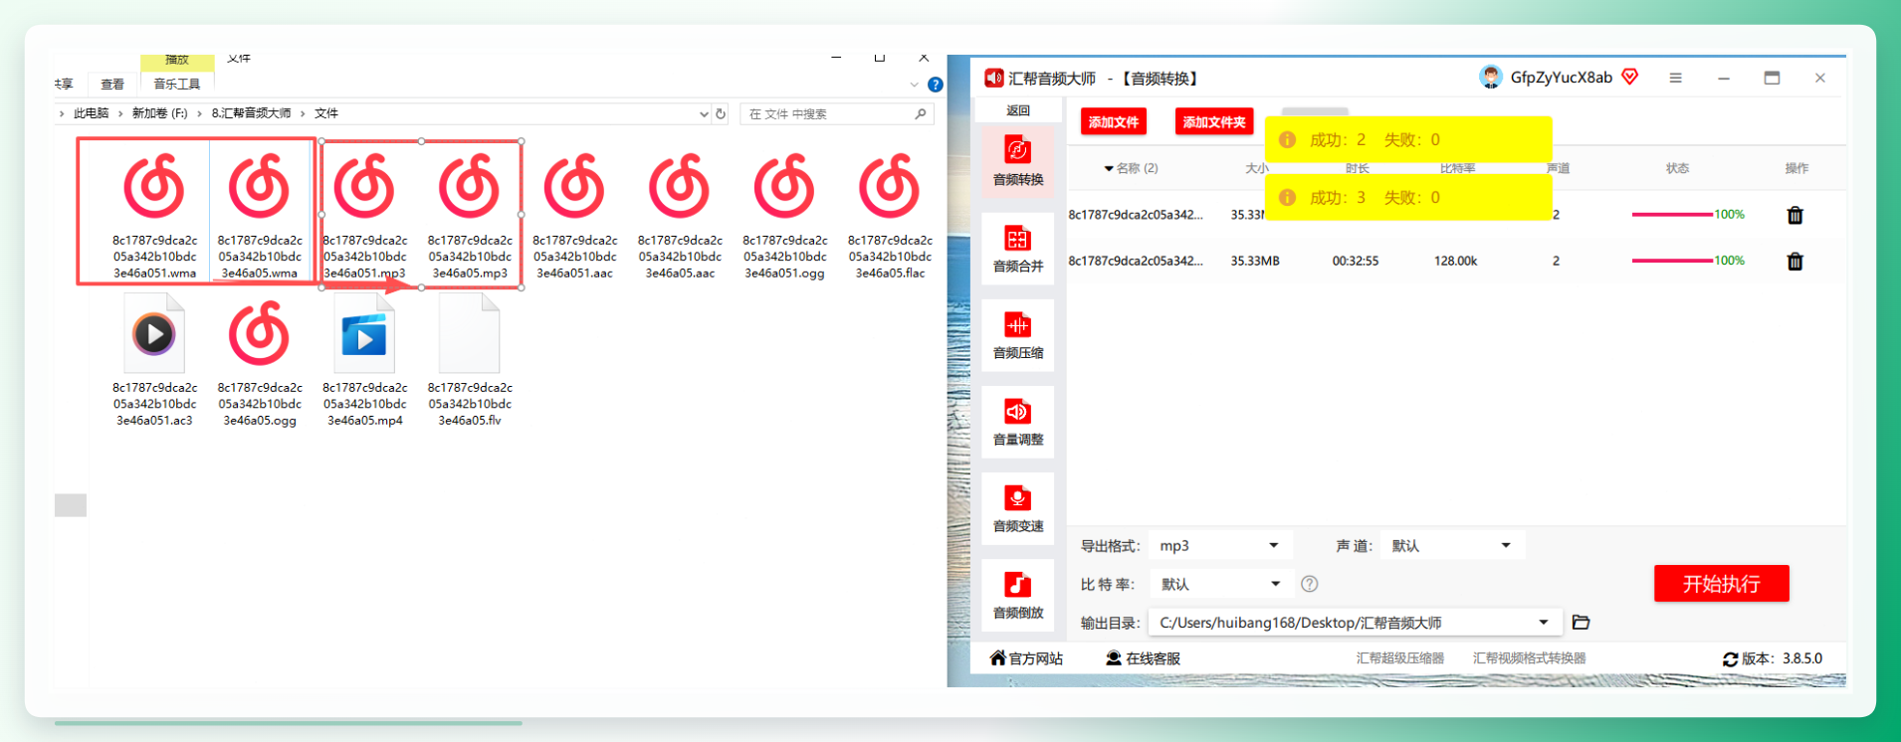This screenshot has height=742, width=1901.
Task: Select the file ending in 3e46a051.aac
Action: 575,215
